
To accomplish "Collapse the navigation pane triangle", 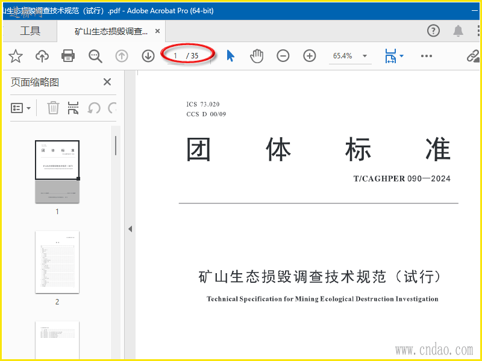I will click(x=130, y=229).
